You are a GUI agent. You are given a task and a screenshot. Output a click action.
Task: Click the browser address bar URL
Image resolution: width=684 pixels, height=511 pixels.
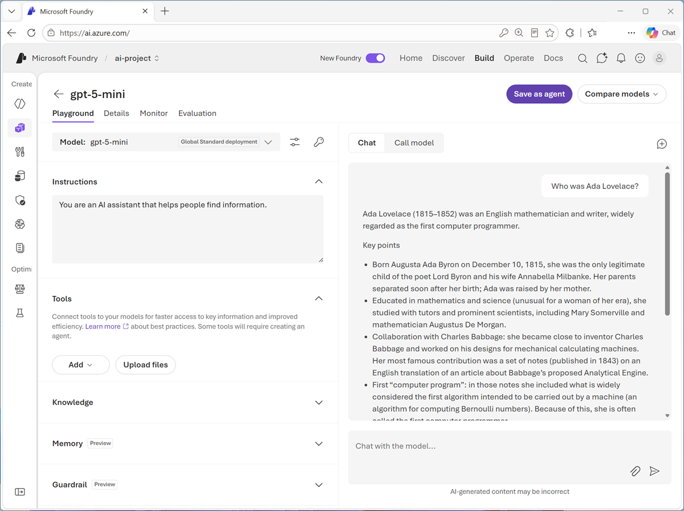95,33
